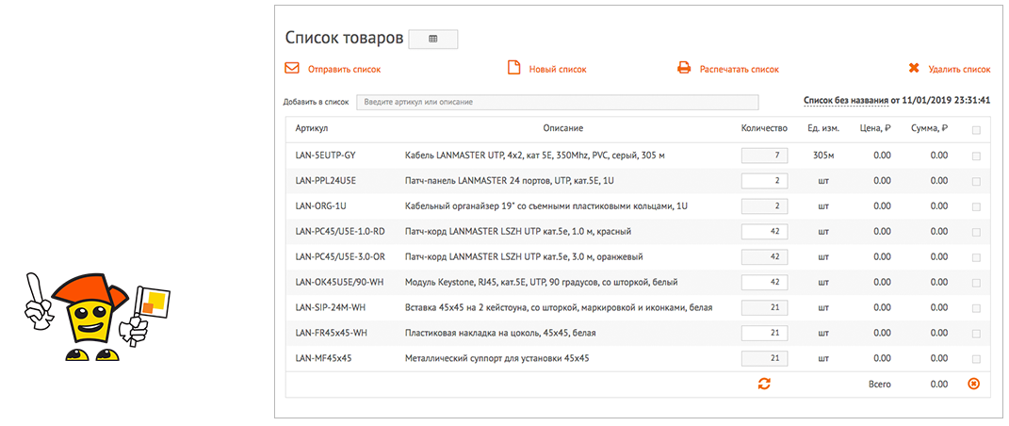The image size is (1009, 426).
Task: Click the 'Количество' column header
Action: pyautogui.click(x=763, y=128)
